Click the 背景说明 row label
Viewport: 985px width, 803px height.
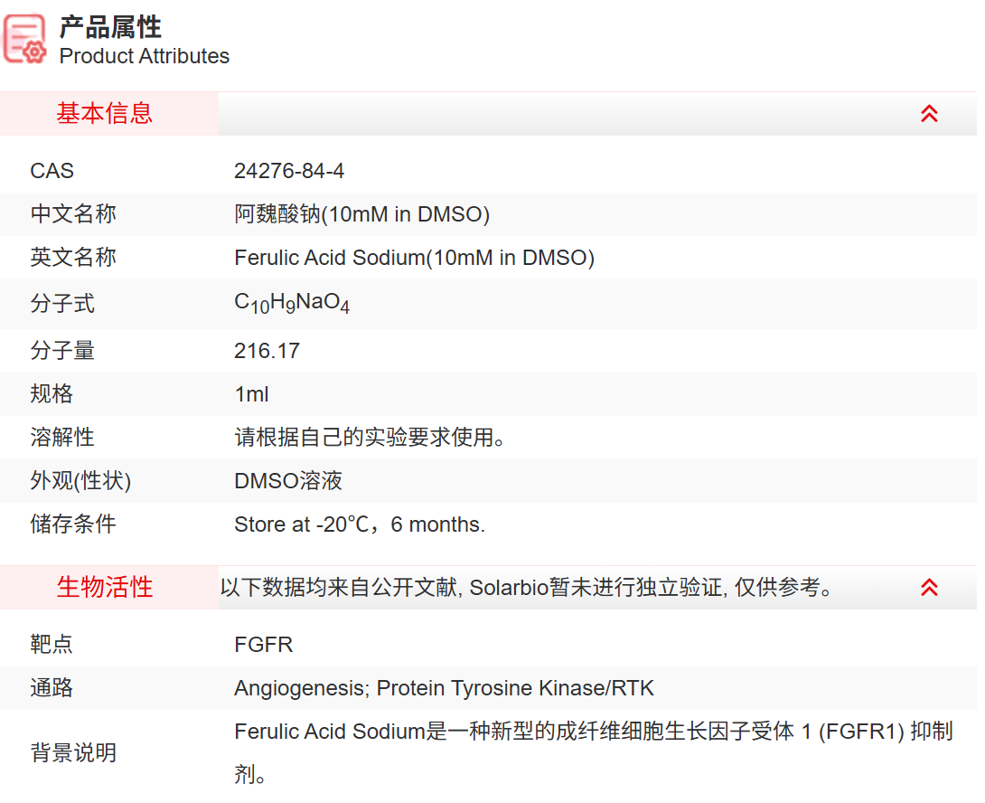pyautogui.click(x=73, y=752)
